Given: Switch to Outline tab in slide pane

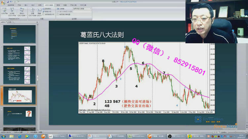Looking at the screenshot, I should pyautogui.click(x=9, y=22).
